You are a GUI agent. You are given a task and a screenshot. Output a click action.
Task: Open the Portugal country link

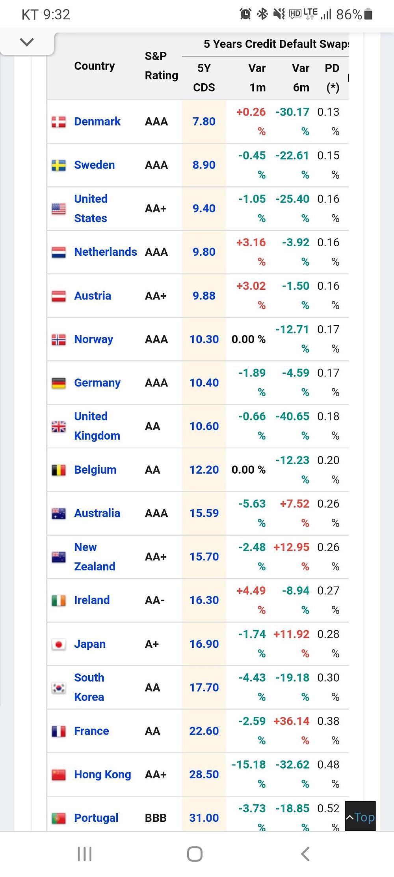point(96,818)
